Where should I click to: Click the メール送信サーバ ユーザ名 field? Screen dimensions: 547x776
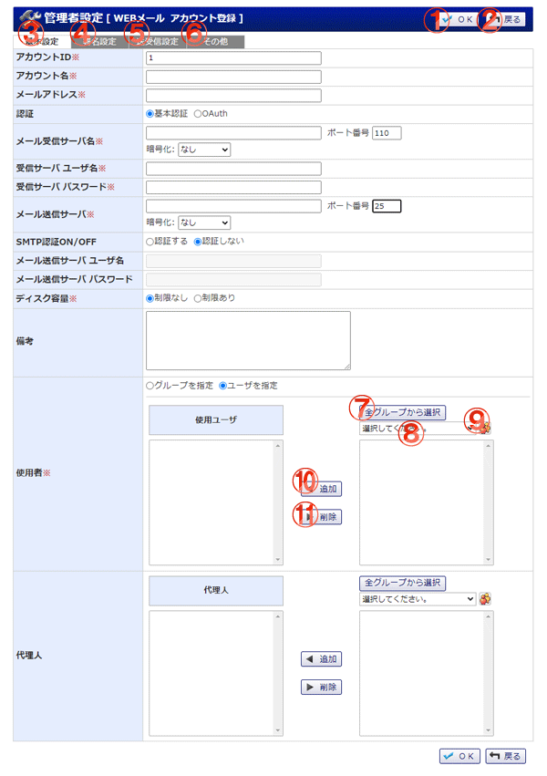233,261
